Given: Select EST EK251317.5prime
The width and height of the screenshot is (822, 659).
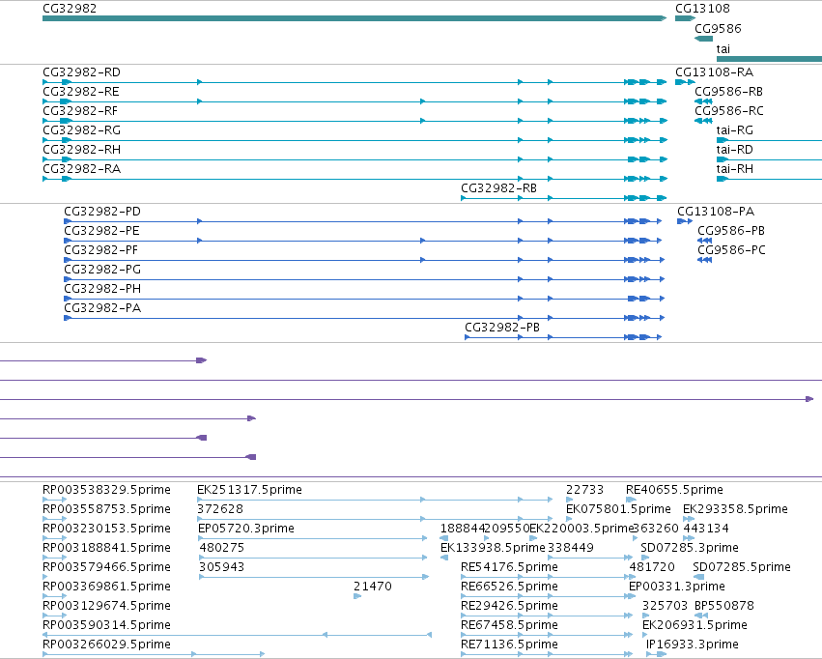Looking at the screenshot, I should pyautogui.click(x=249, y=490).
